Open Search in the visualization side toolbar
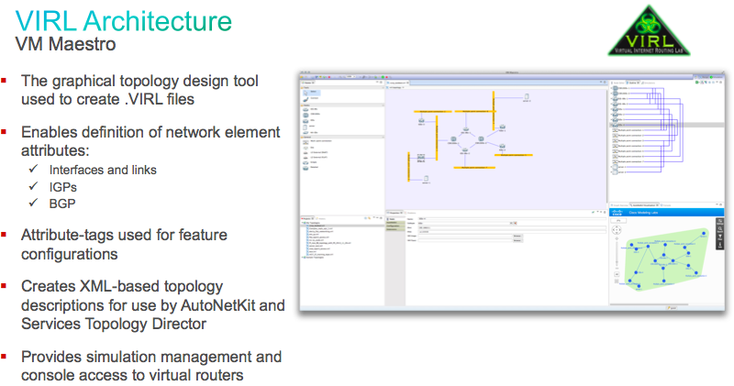Image resolution: width=734 pixels, height=386 pixels. click(720, 229)
